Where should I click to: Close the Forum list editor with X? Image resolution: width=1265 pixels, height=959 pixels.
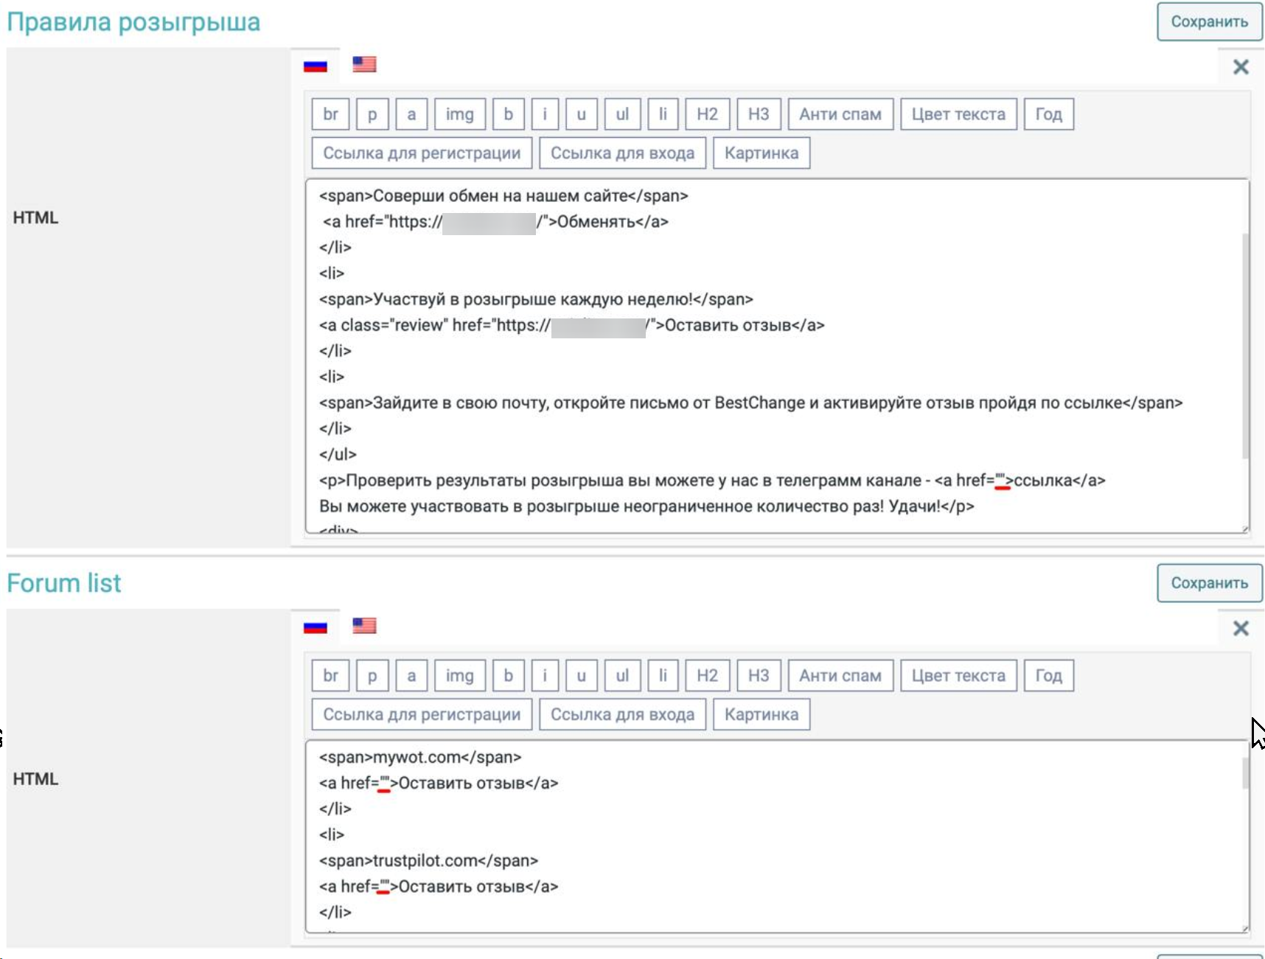1241,629
